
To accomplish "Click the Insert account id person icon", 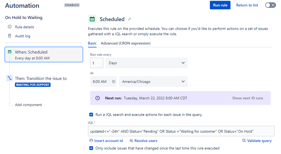I will (91, 141).
